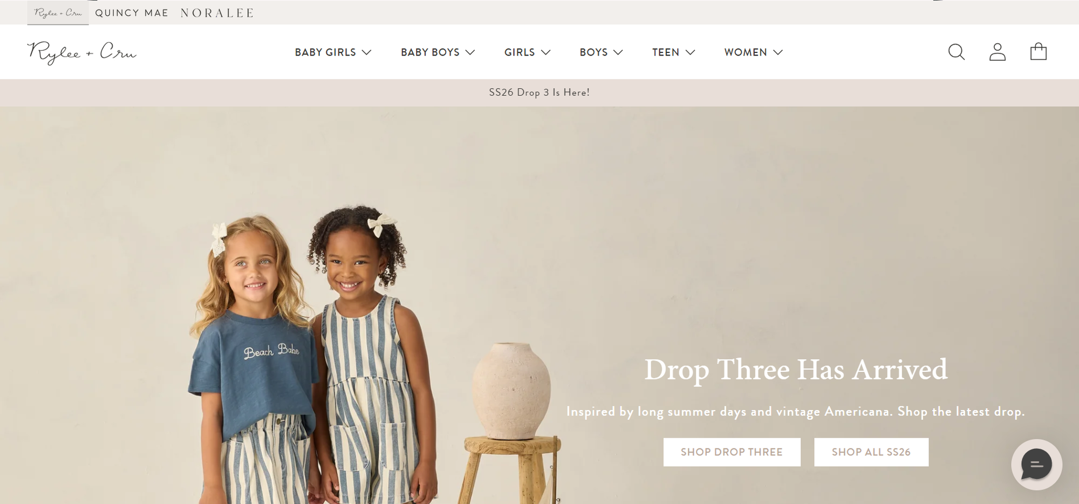Click Shop All SS26 button
The width and height of the screenshot is (1079, 504).
click(x=871, y=452)
